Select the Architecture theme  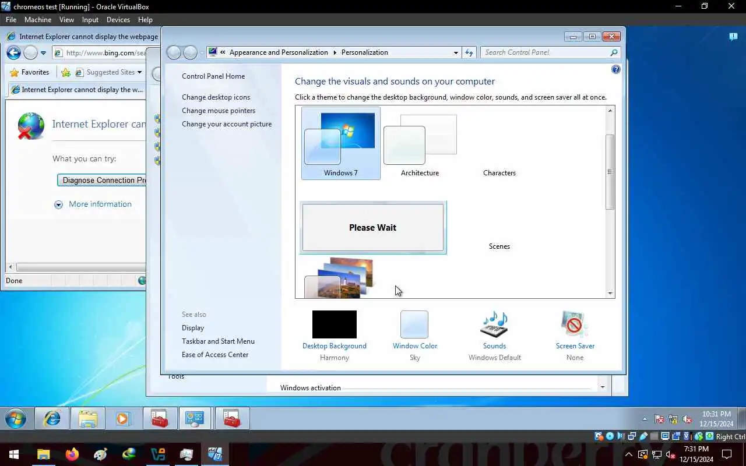[x=420, y=143]
